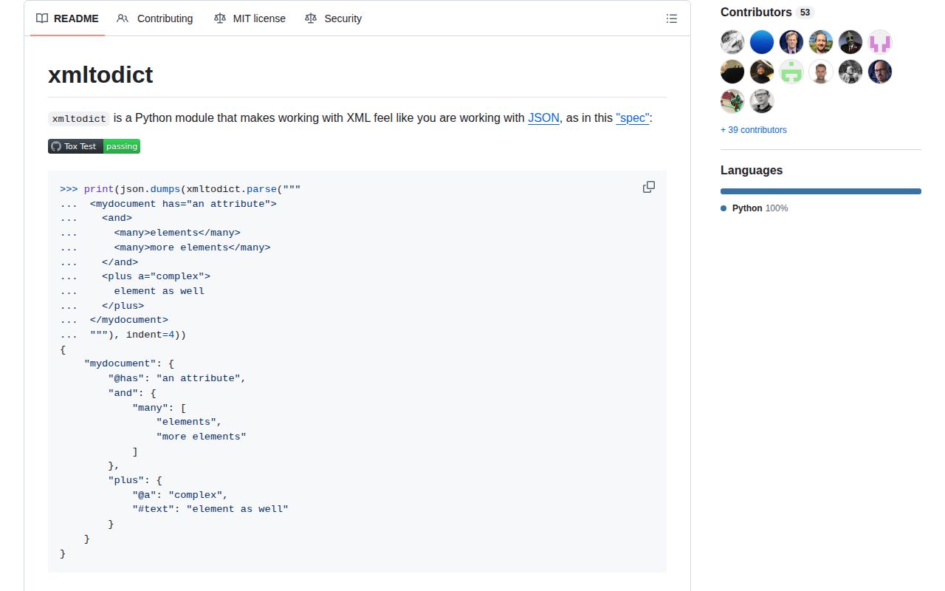This screenshot has width=945, height=591.
Task: Select the README tab
Action: [x=67, y=18]
